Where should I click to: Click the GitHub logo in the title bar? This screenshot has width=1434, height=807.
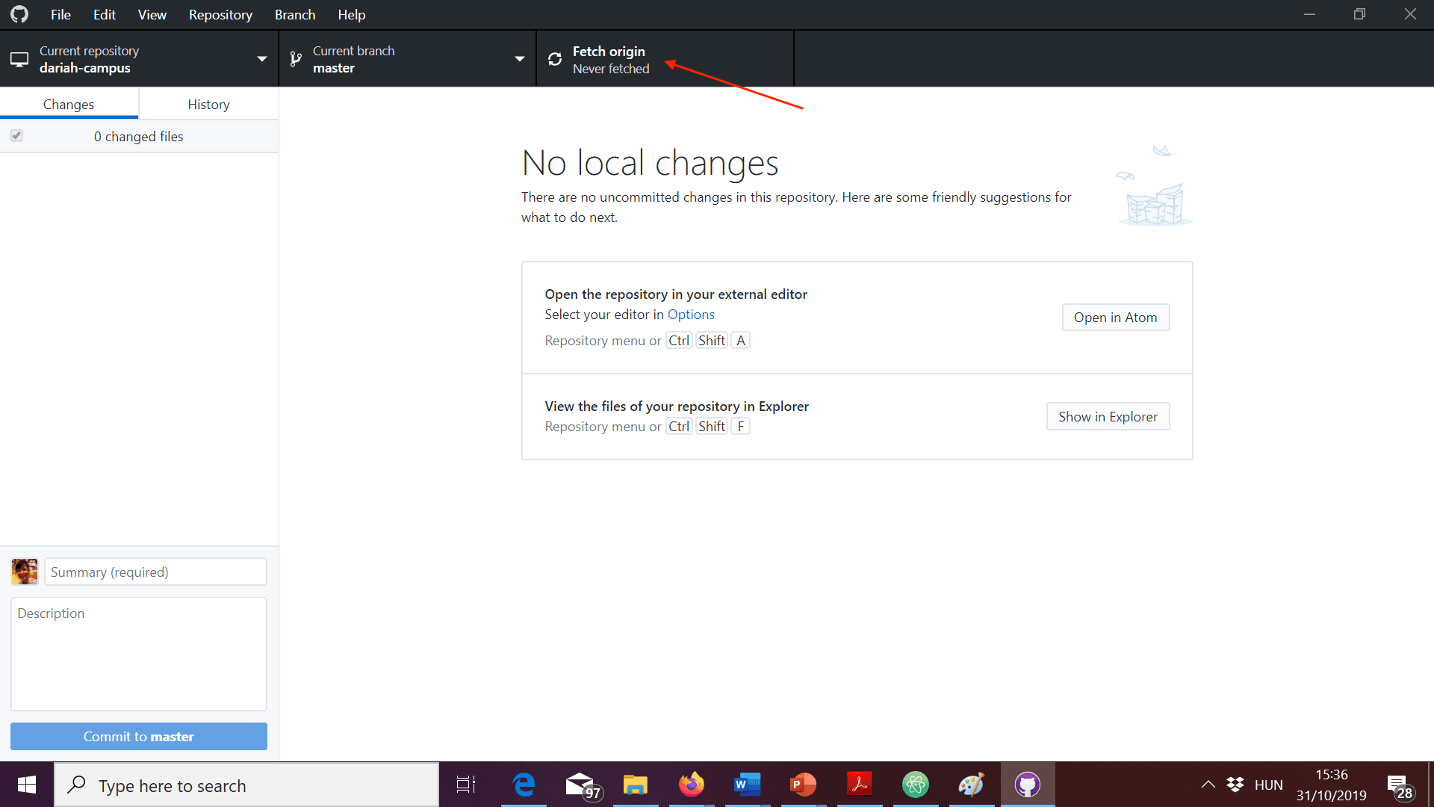pos(19,14)
